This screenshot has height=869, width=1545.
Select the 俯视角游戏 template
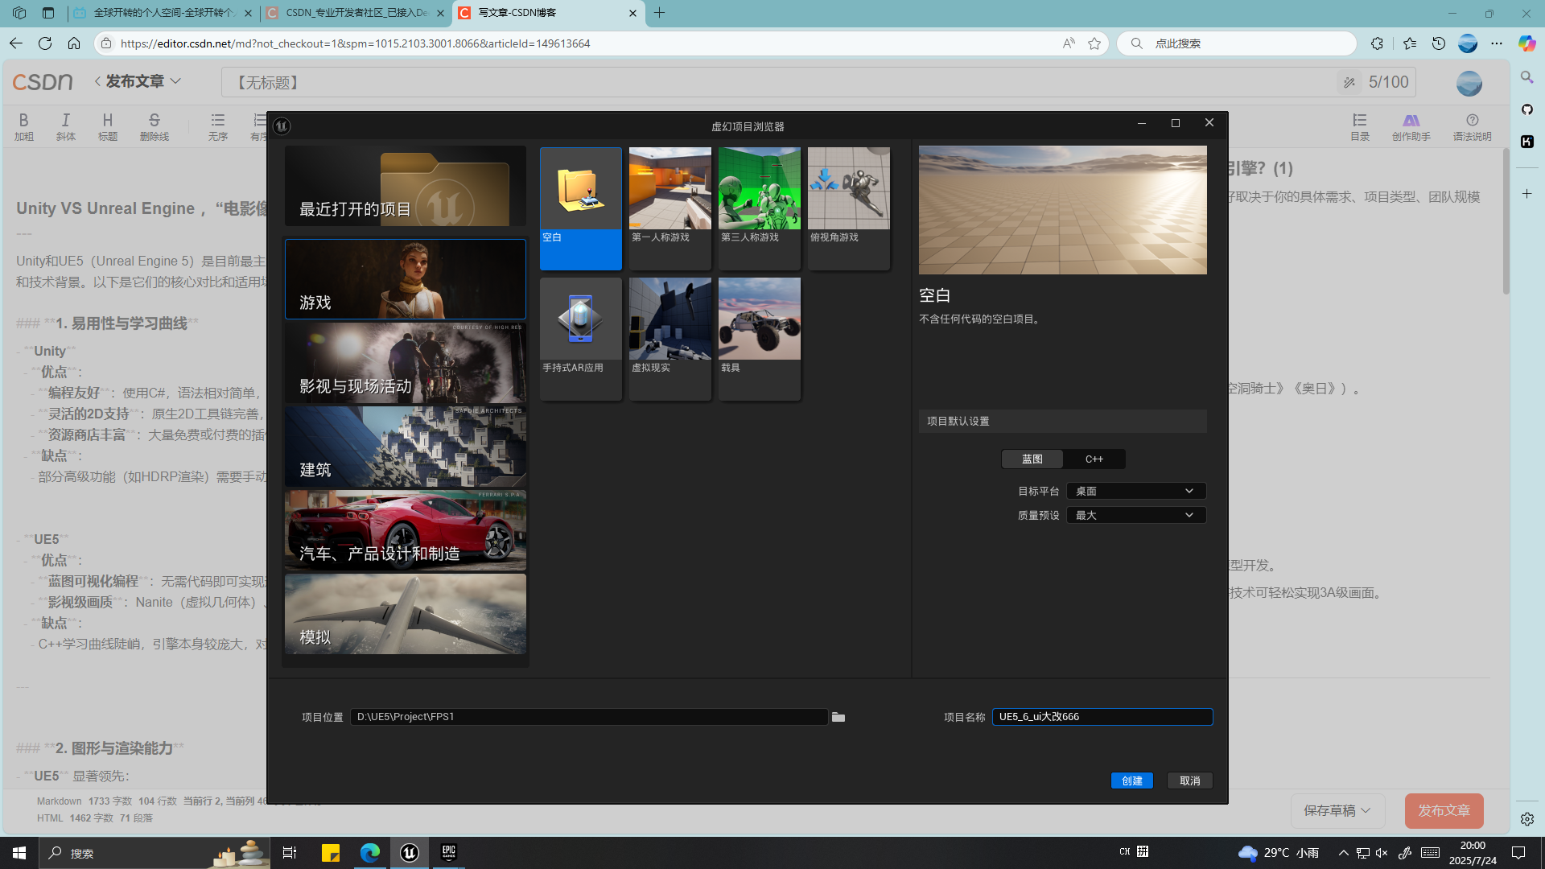pyautogui.click(x=848, y=208)
